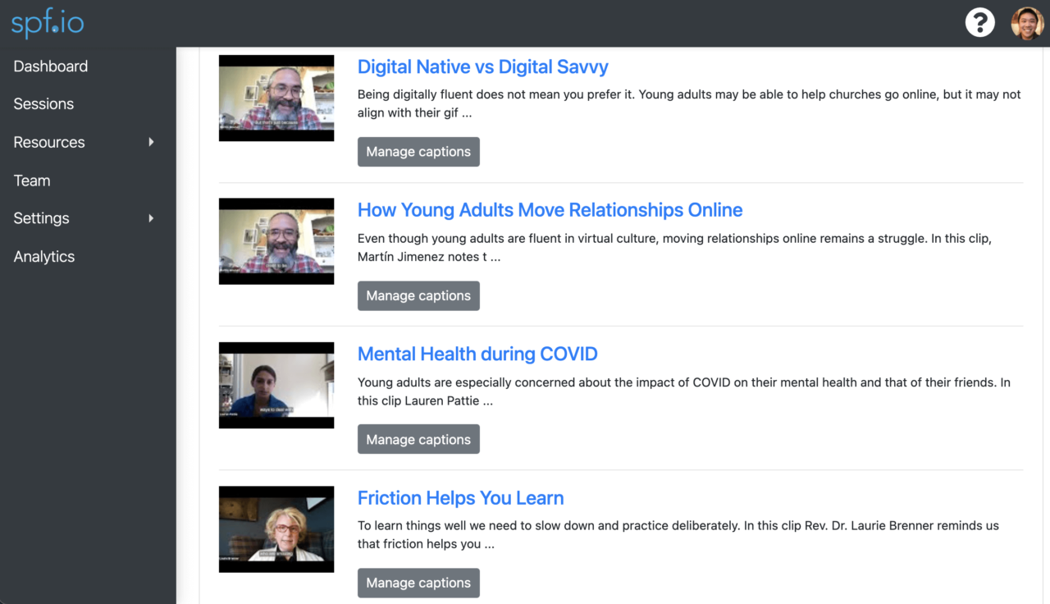1050x604 pixels.
Task: Click the Digital Native video thumbnail
Action: coord(276,98)
